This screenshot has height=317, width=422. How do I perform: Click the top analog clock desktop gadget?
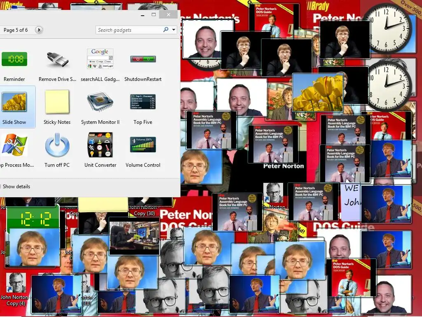[x=387, y=28]
